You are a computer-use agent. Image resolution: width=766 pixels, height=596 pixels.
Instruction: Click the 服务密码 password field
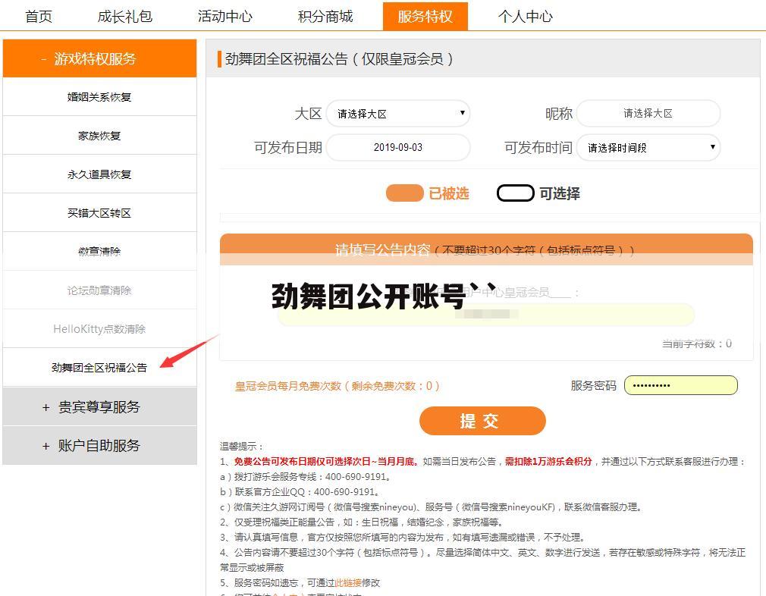pos(681,385)
